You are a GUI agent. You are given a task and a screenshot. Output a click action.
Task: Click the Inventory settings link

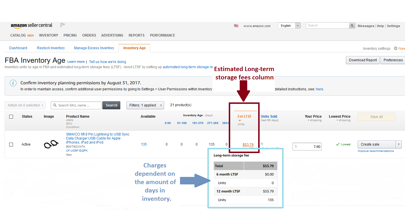[376, 49]
